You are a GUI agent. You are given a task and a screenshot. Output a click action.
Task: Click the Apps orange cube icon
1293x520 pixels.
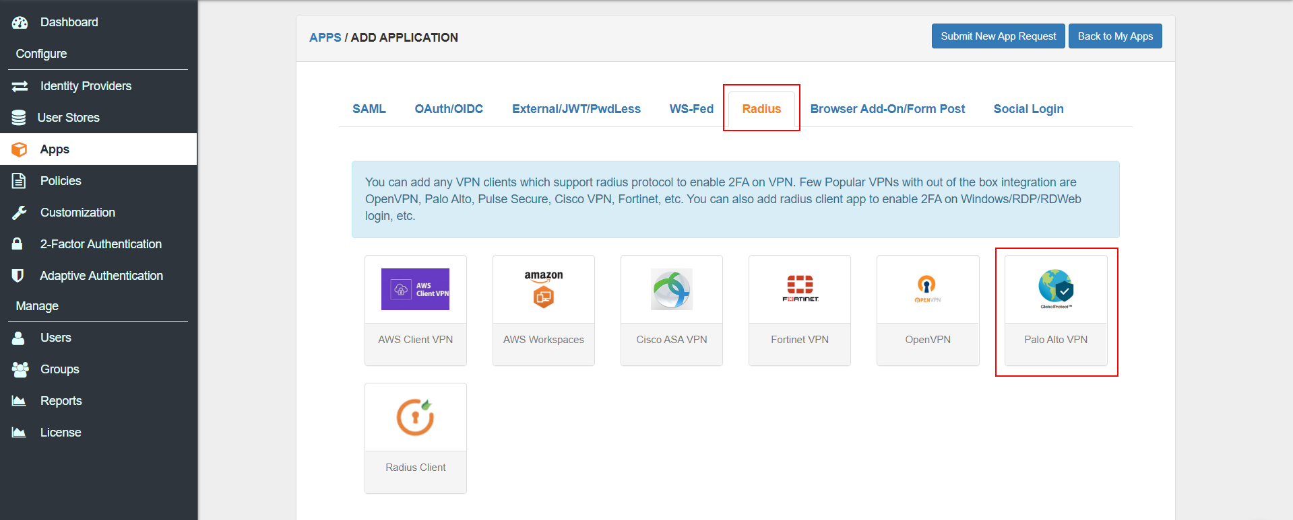point(20,149)
